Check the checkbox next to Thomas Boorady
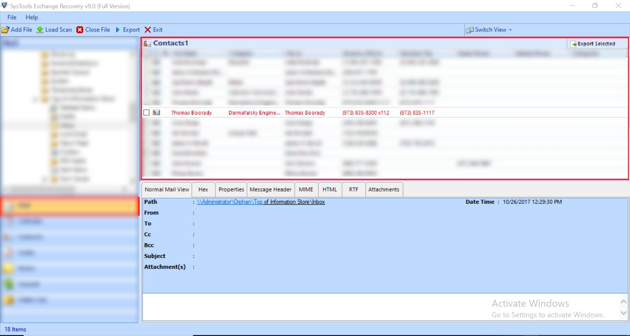This screenshot has width=630, height=336. pos(146,112)
